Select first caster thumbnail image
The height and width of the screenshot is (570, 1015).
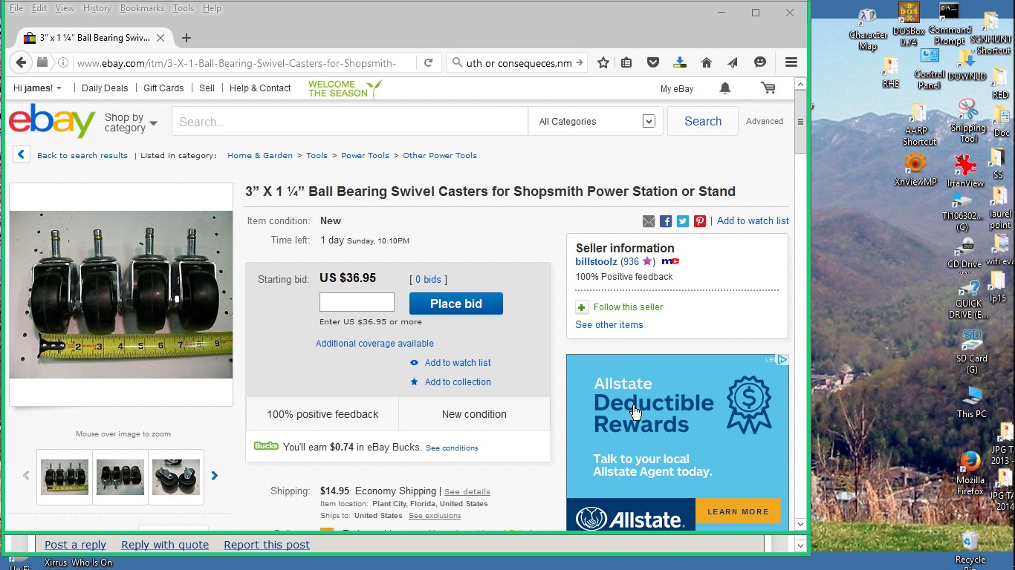(65, 476)
